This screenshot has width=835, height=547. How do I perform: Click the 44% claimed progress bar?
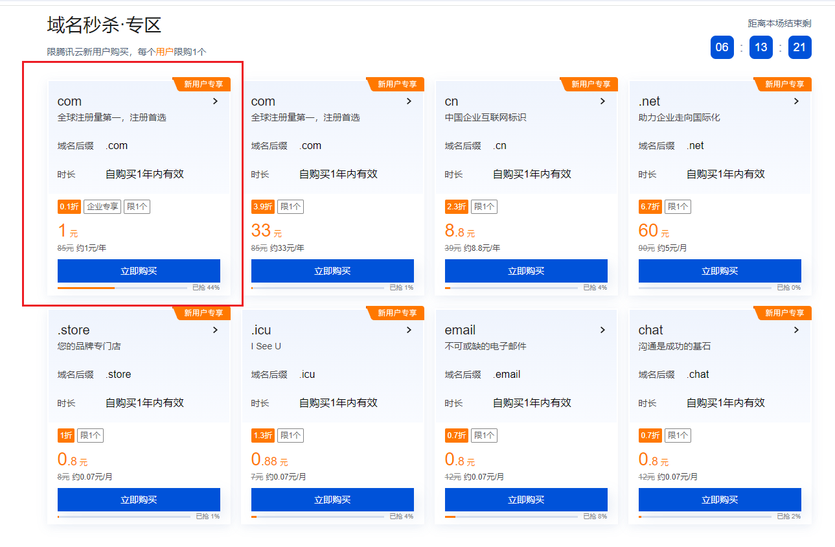[122, 288]
